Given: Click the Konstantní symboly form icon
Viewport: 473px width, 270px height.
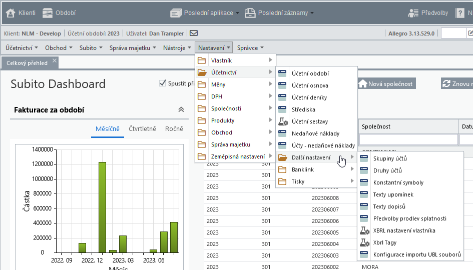Looking at the screenshot, I should pos(364,182).
